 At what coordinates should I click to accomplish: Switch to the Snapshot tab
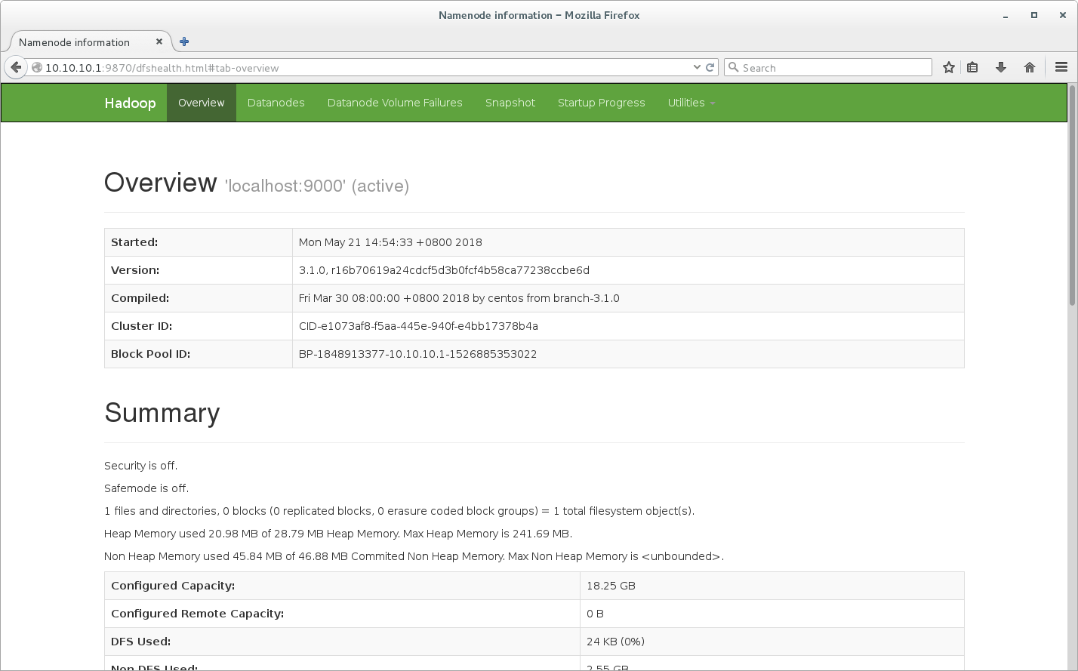510,103
